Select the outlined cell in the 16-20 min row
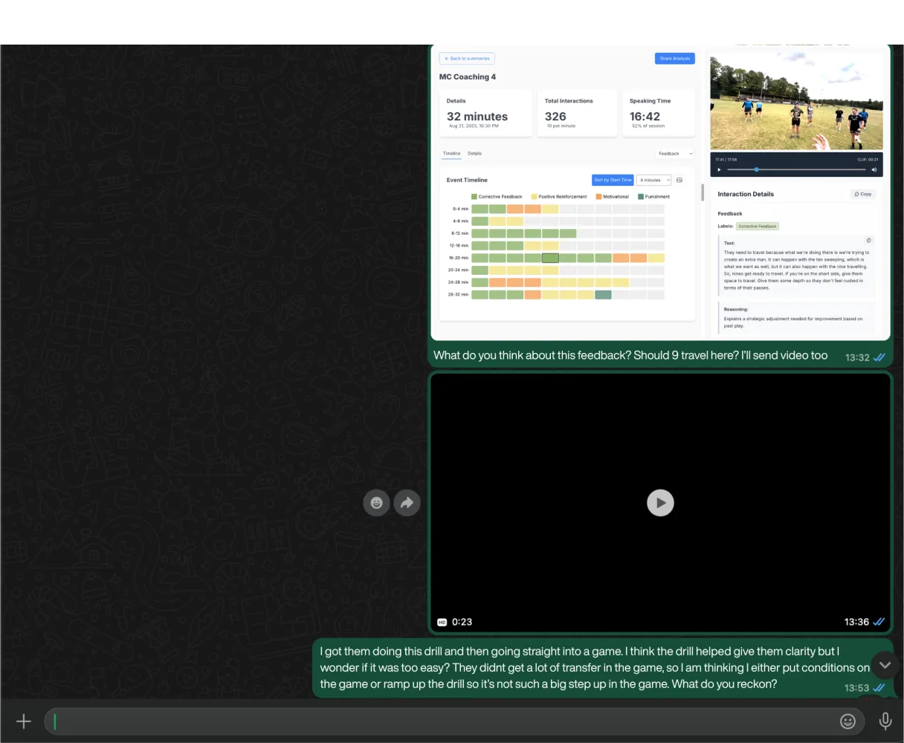Viewport: 904px width, 743px height. 550,258
